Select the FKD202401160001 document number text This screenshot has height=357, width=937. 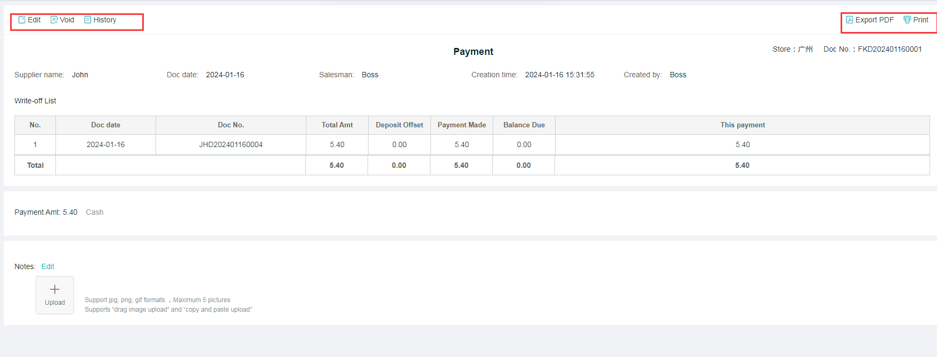pyautogui.click(x=890, y=49)
